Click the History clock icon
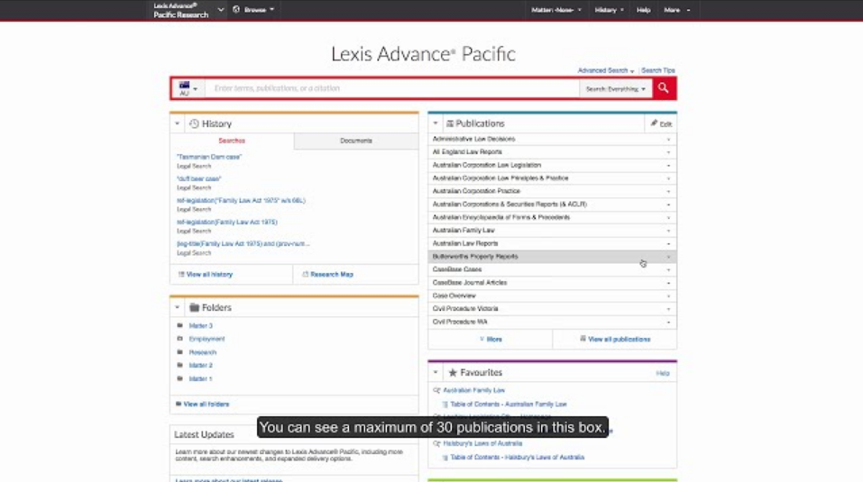The image size is (863, 482). pyautogui.click(x=194, y=123)
